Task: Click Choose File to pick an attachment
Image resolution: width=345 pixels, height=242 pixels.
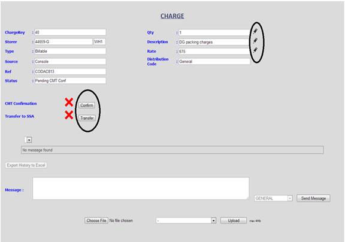Action: click(x=96, y=220)
